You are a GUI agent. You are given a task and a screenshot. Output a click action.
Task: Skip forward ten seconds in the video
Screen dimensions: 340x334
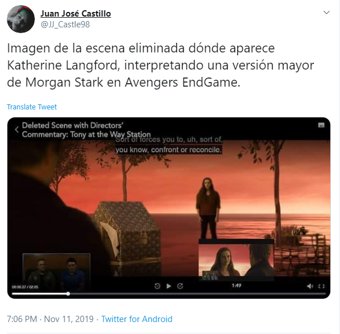pos(180,286)
